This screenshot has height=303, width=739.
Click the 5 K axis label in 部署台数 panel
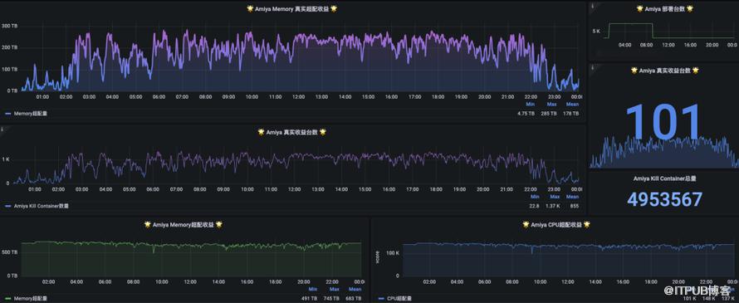pos(596,31)
